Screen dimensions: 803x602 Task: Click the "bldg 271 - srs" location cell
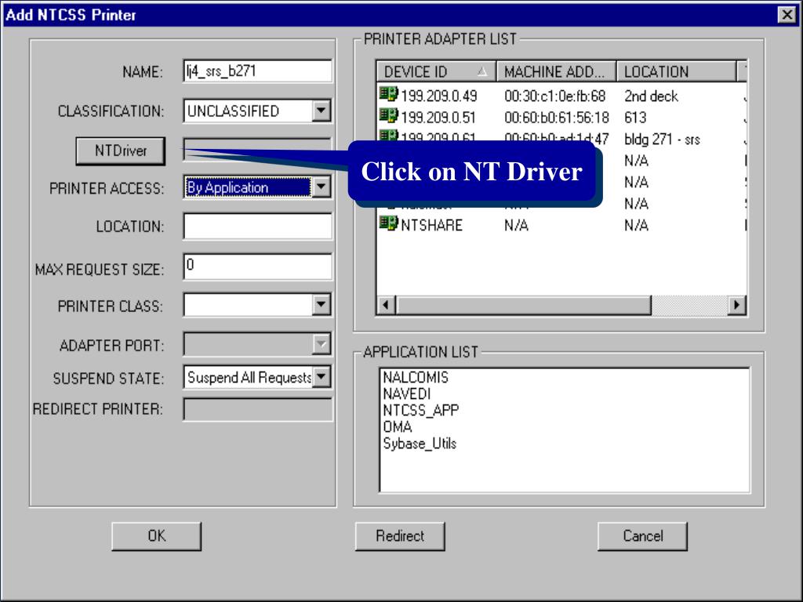[x=662, y=140]
